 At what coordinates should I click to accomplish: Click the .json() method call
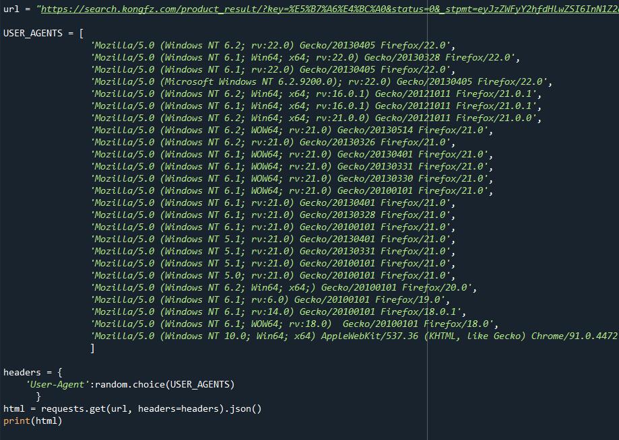(x=245, y=409)
